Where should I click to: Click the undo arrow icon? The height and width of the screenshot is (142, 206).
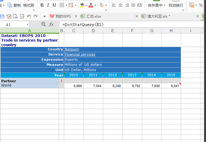[x=29, y=16]
